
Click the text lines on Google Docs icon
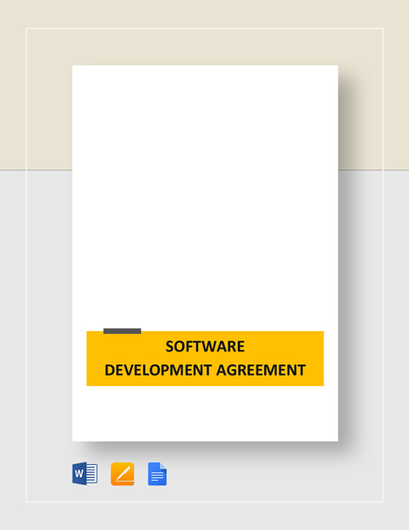point(157,477)
